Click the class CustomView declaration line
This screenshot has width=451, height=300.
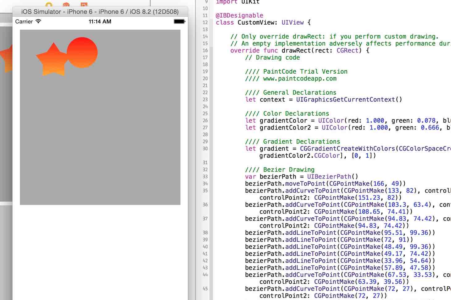click(x=263, y=23)
